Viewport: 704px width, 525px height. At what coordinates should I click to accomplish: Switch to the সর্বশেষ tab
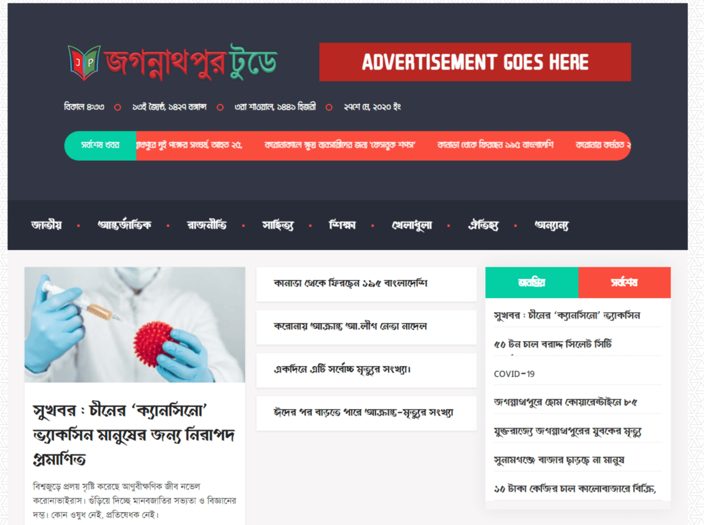click(624, 283)
